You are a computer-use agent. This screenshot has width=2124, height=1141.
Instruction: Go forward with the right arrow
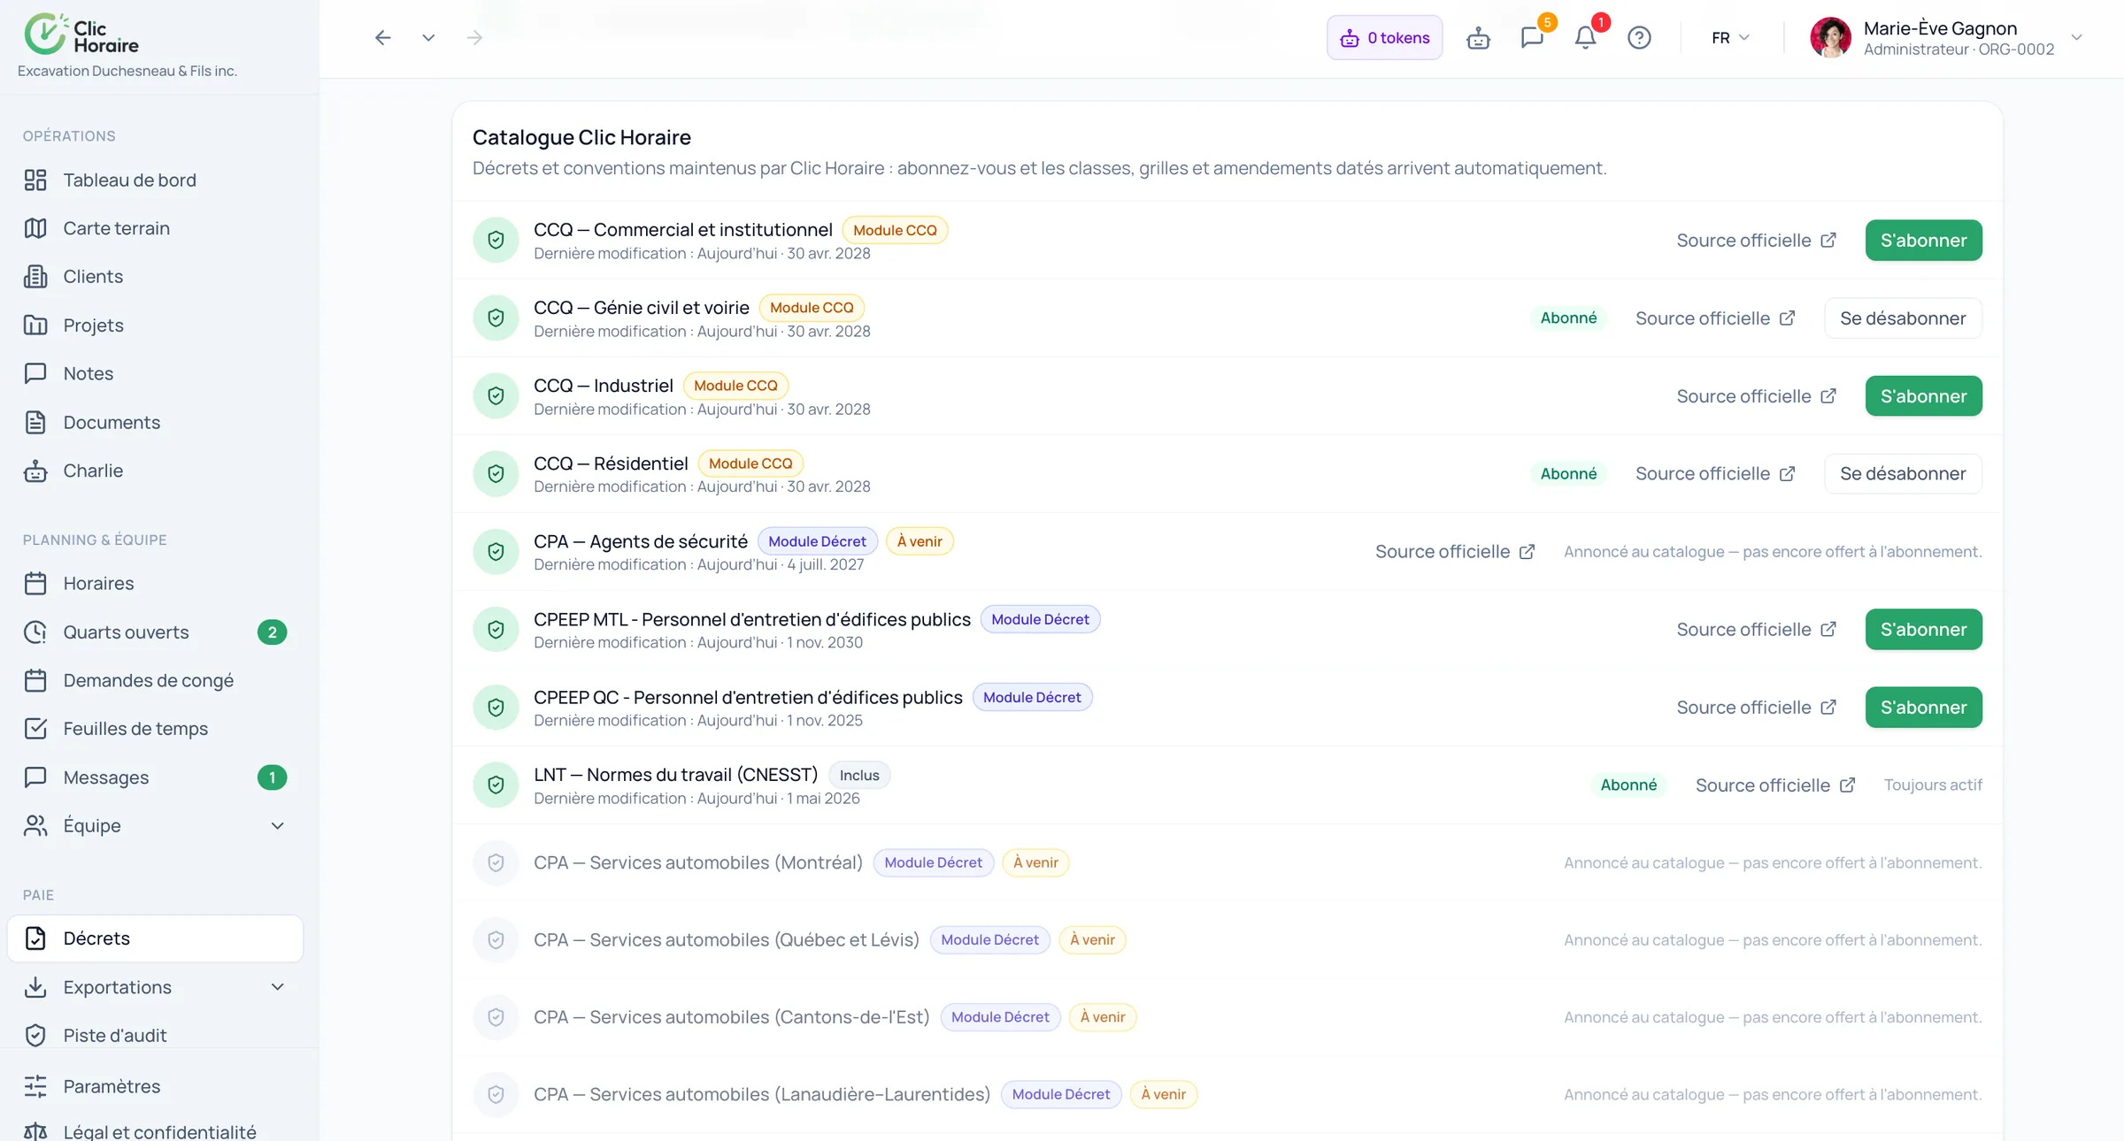point(474,37)
